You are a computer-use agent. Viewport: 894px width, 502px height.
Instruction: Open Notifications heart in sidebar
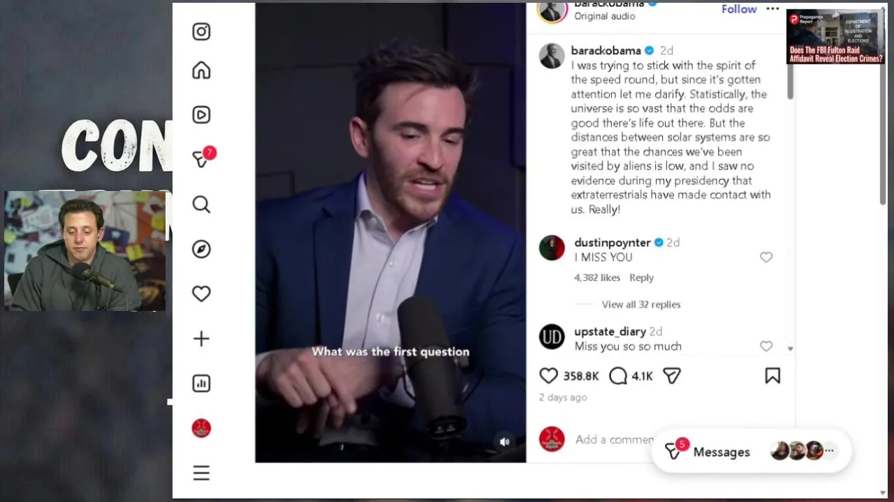201,294
